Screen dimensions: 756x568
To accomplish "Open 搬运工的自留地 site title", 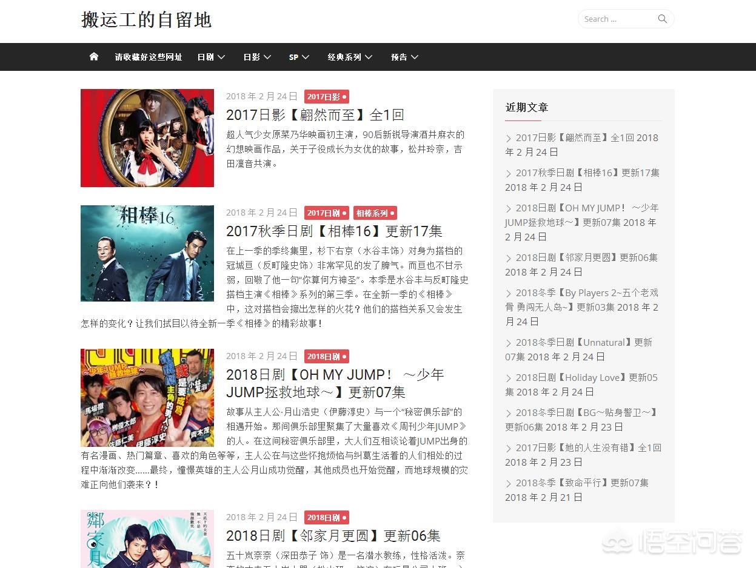I will [x=146, y=19].
